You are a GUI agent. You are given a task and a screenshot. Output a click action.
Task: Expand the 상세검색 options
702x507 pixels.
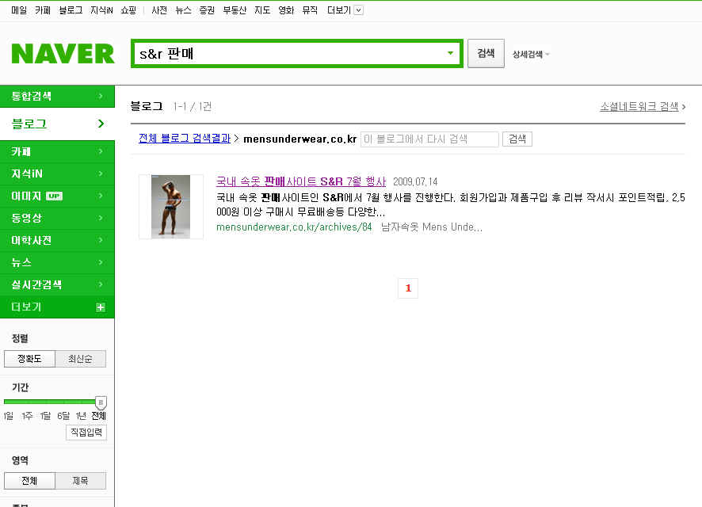tap(531, 54)
